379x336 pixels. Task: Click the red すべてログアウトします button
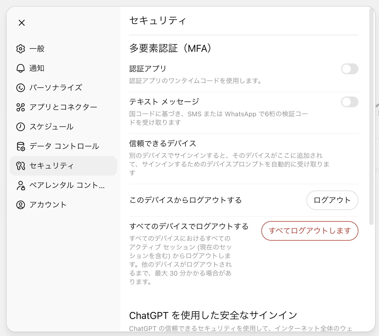pyautogui.click(x=310, y=231)
